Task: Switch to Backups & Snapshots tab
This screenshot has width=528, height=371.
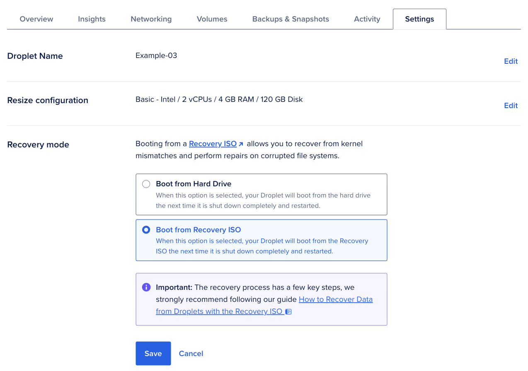Action: [x=291, y=19]
